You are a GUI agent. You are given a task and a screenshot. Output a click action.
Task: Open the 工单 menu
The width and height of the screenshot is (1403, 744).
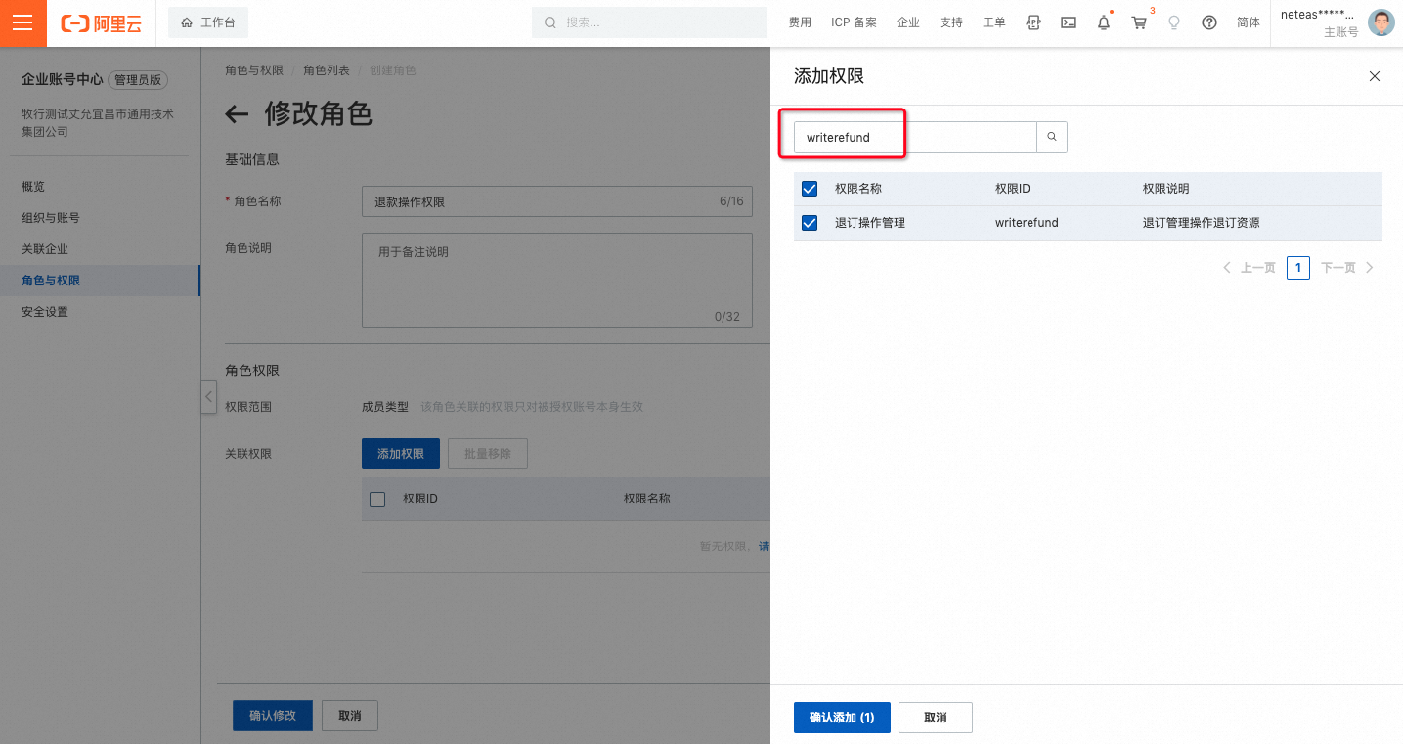(994, 22)
